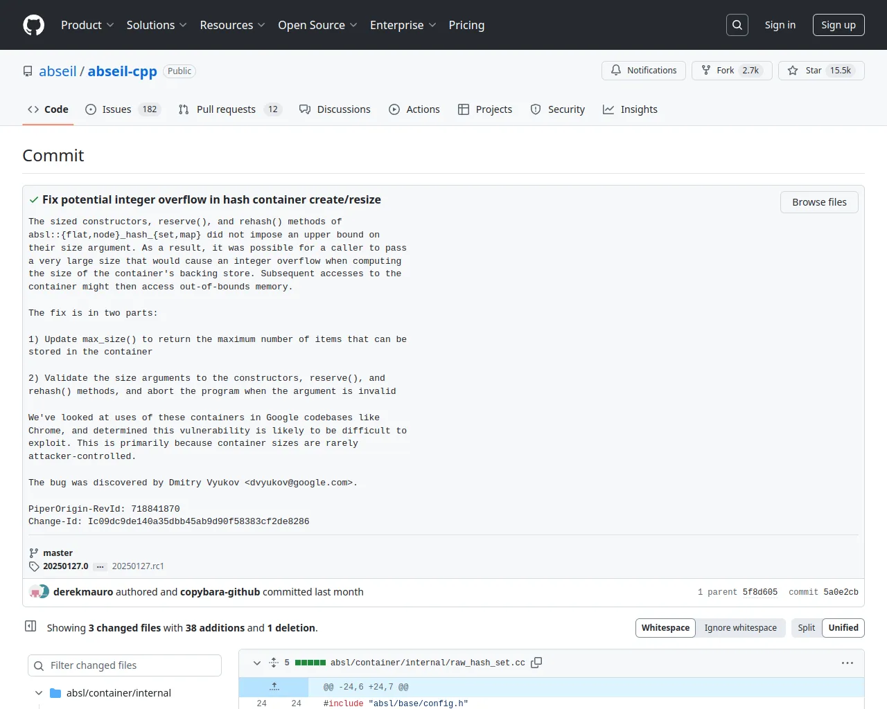Open the Actions tab
The height and width of the screenshot is (709, 887).
tap(414, 109)
